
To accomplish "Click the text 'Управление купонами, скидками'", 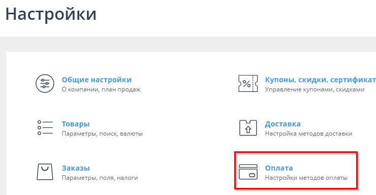I will (315, 89).
